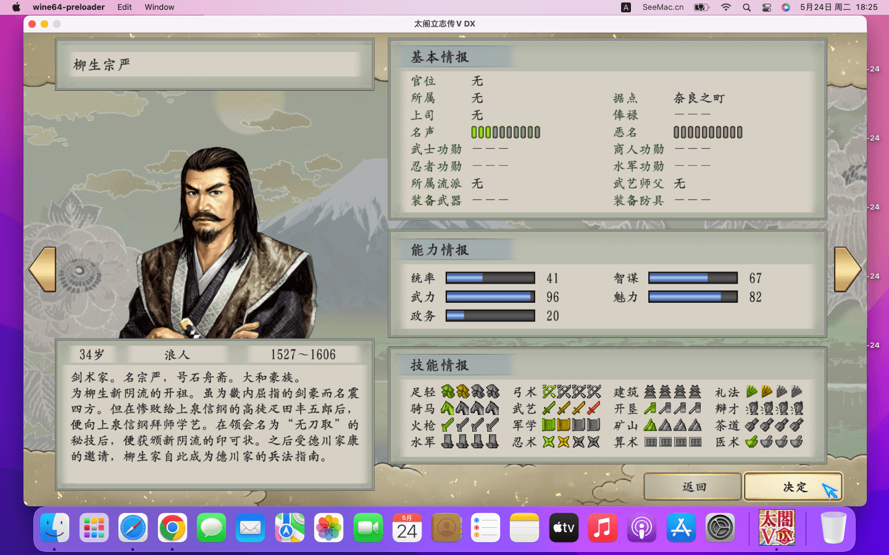Open the Window menu
Viewport: 889px width, 555px height.
(x=159, y=7)
